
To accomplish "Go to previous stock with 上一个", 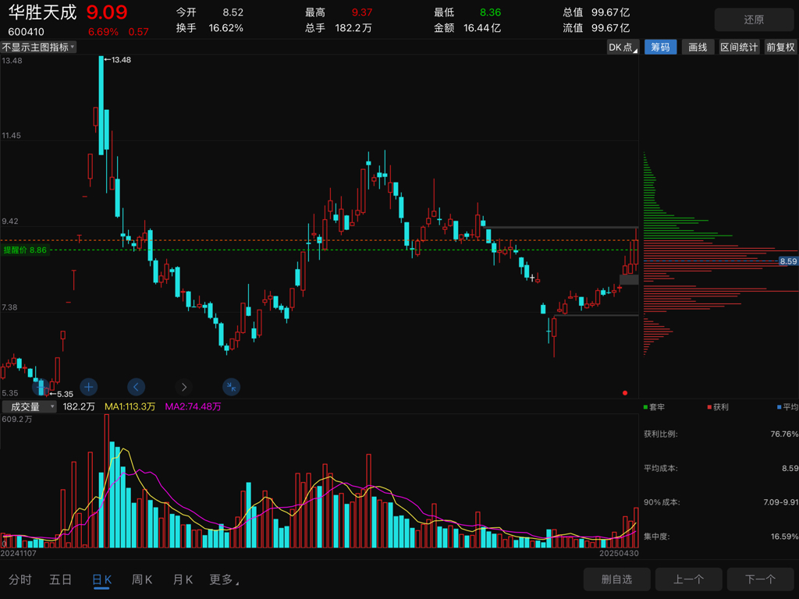I will [688, 580].
